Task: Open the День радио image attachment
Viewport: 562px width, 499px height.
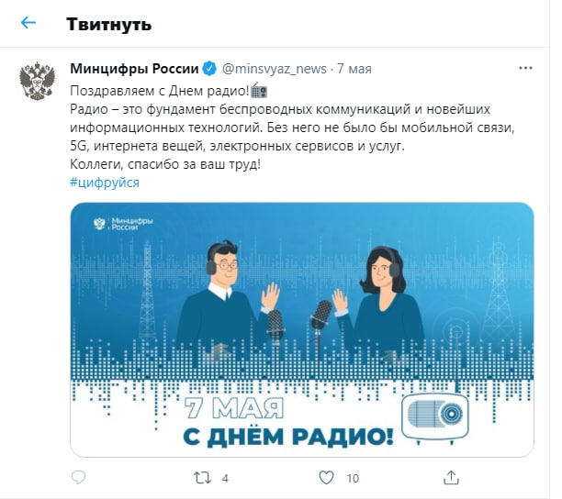Action: coord(302,329)
